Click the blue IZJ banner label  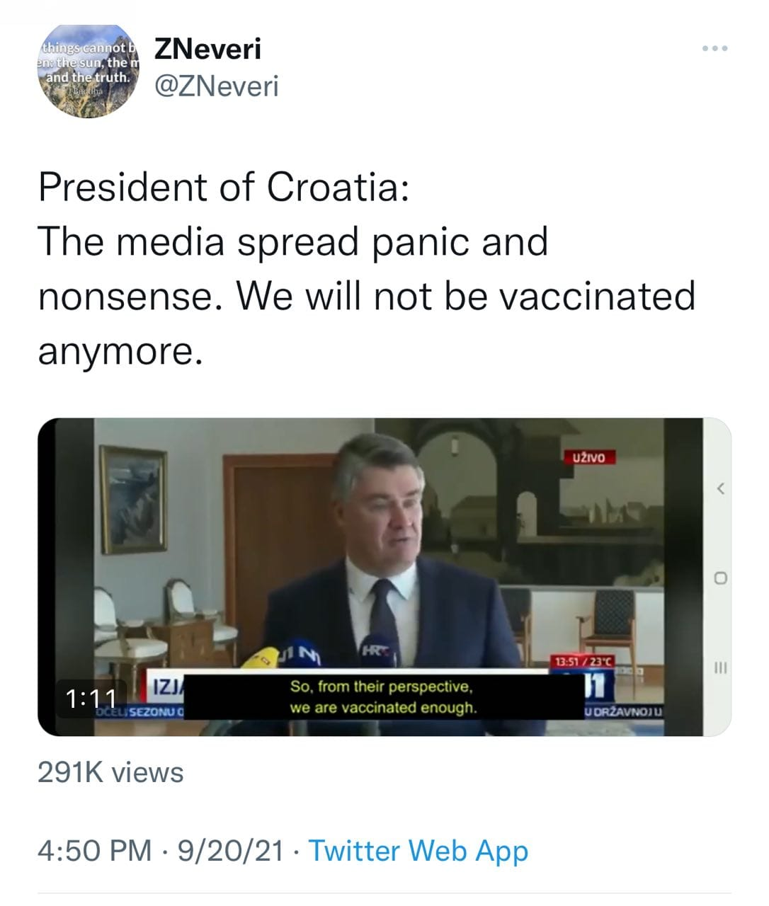168,685
